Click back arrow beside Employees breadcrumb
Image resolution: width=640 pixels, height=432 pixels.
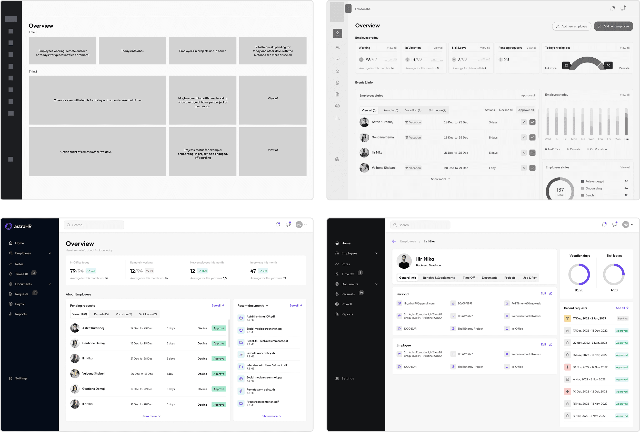[x=394, y=241]
